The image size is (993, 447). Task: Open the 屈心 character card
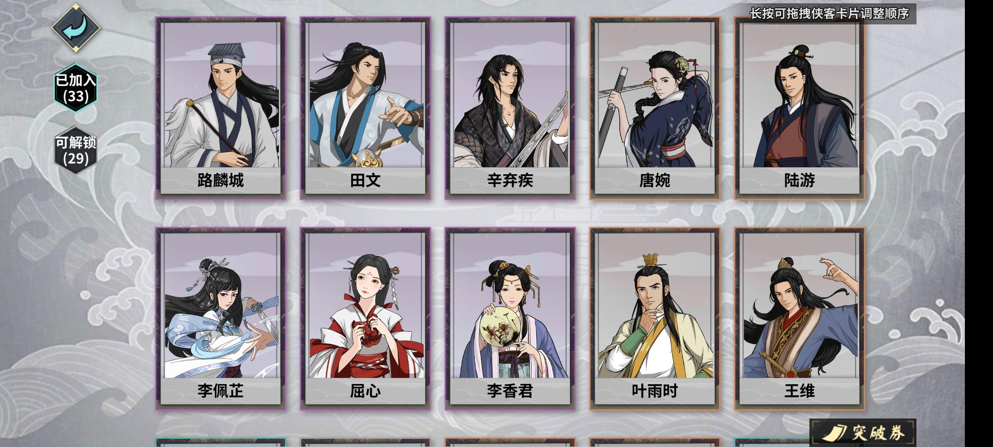click(x=365, y=319)
